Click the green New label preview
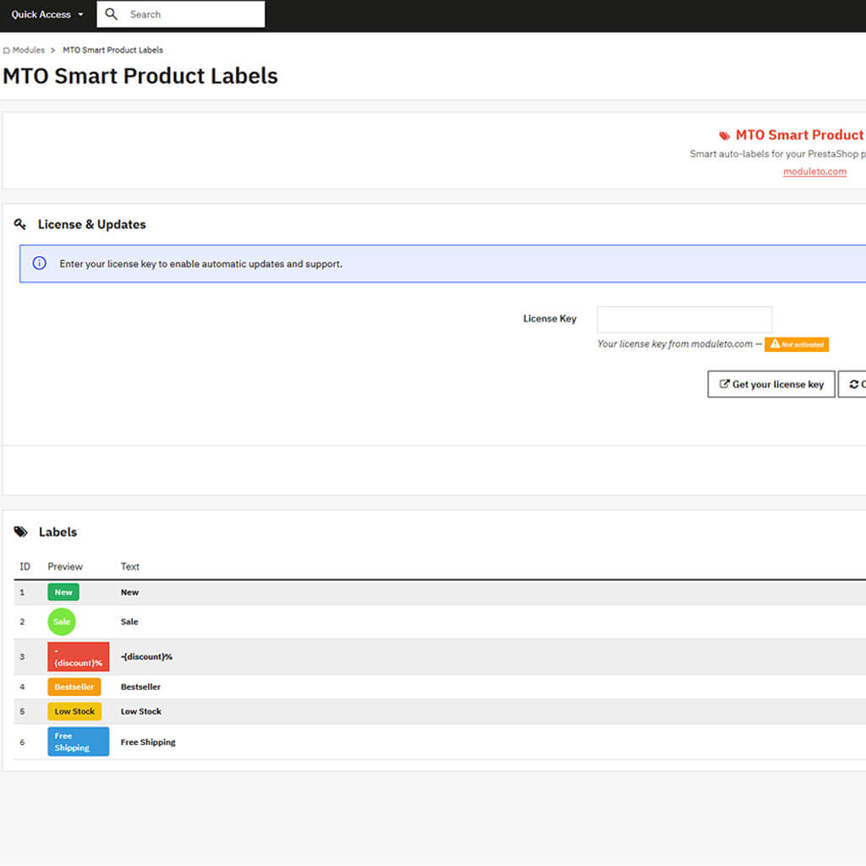Screen dimensions: 866x866 click(x=63, y=592)
